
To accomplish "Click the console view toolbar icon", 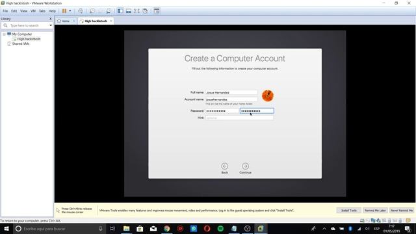I will (x=157, y=11).
